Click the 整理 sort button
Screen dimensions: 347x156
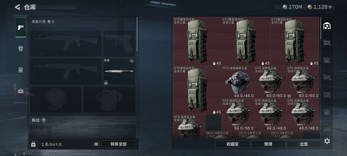coord(268,144)
